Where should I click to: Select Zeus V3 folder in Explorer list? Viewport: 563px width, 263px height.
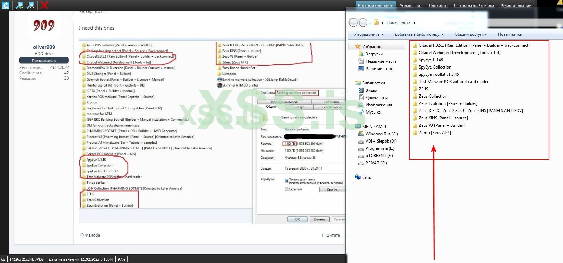[439, 125]
